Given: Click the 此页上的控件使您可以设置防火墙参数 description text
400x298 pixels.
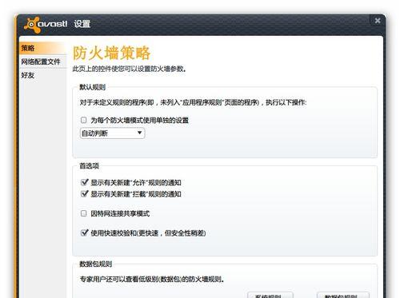Looking at the screenshot, I should pos(129,69).
